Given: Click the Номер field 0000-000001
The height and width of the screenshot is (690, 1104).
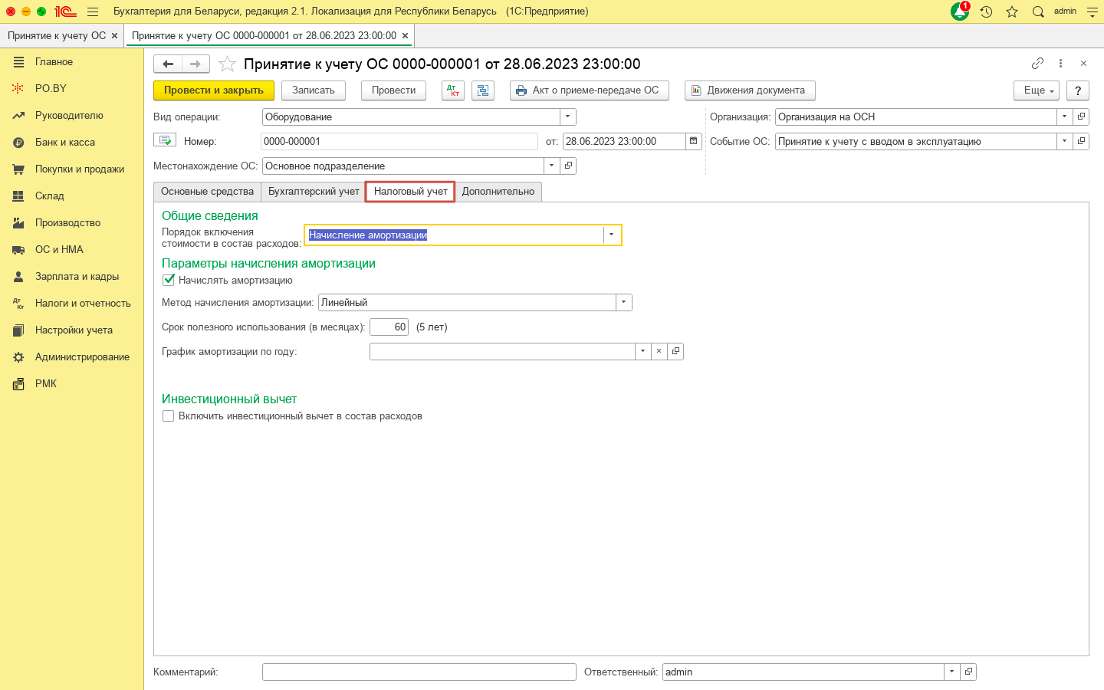Looking at the screenshot, I should [x=399, y=141].
